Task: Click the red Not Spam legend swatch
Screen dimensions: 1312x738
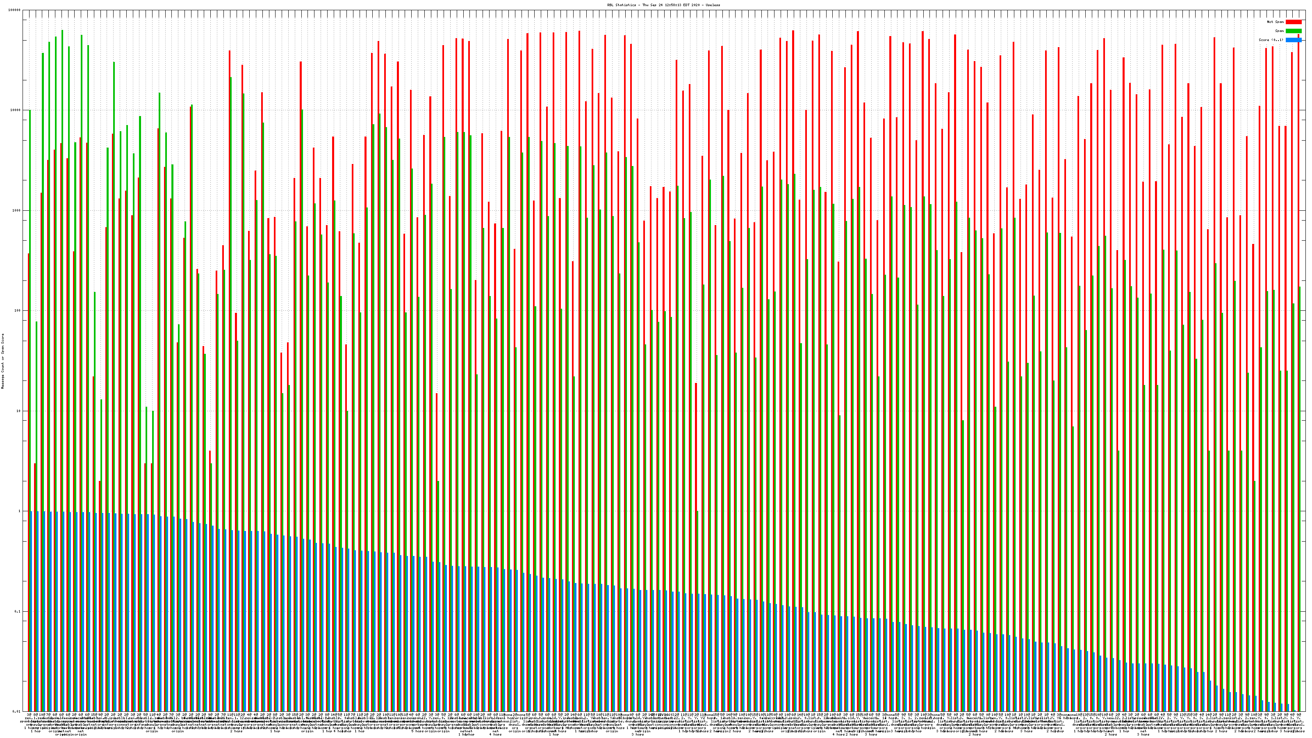Action: pyautogui.click(x=1293, y=22)
